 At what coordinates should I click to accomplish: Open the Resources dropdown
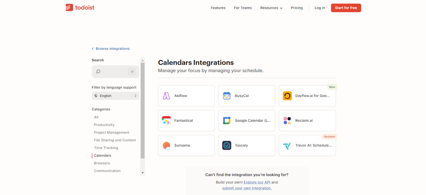(271, 8)
